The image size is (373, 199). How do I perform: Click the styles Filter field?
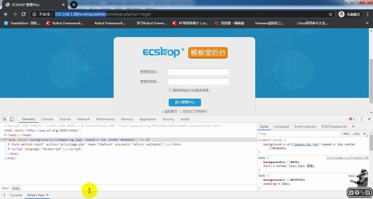tap(299, 134)
